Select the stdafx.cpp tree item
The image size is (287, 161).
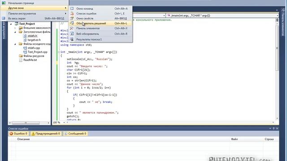click(x=34, y=48)
